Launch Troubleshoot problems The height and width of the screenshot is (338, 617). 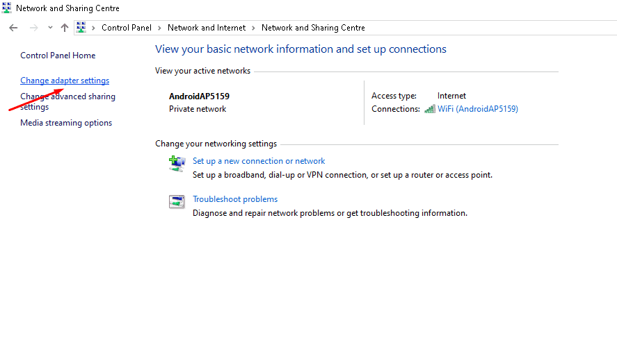[235, 199]
